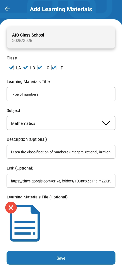Tap the Link (Optional) label
This screenshot has width=122, height=270.
point(20,168)
